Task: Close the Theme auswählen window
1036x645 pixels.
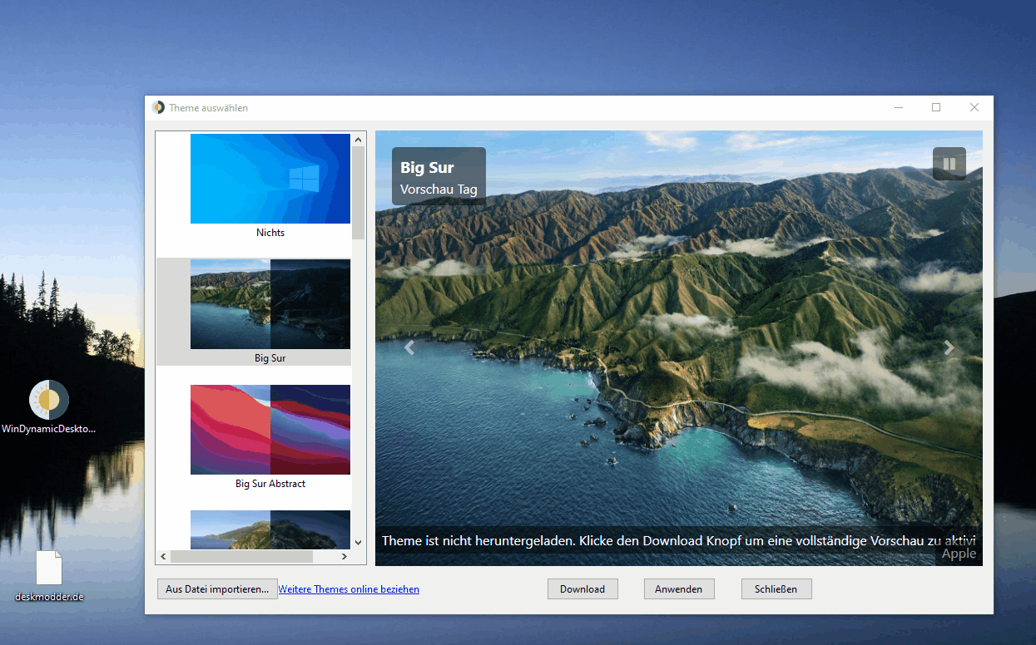Action: (x=974, y=107)
